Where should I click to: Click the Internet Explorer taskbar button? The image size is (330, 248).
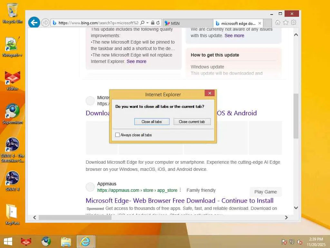coord(86,242)
